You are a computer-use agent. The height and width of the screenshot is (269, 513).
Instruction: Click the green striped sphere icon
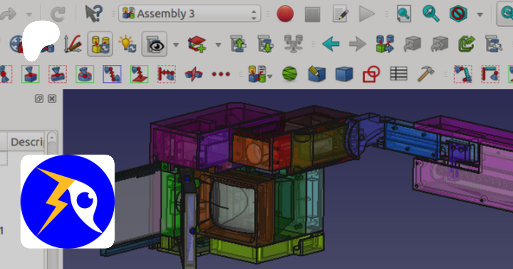tap(290, 74)
